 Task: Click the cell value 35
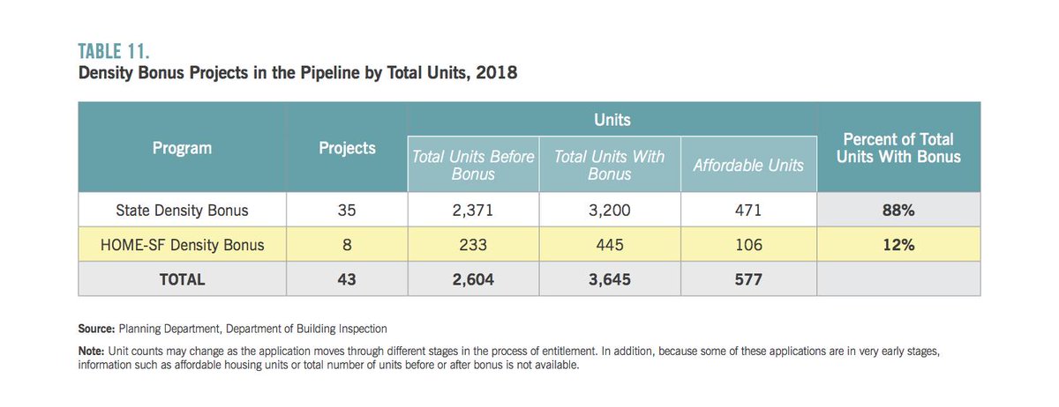[347, 211]
